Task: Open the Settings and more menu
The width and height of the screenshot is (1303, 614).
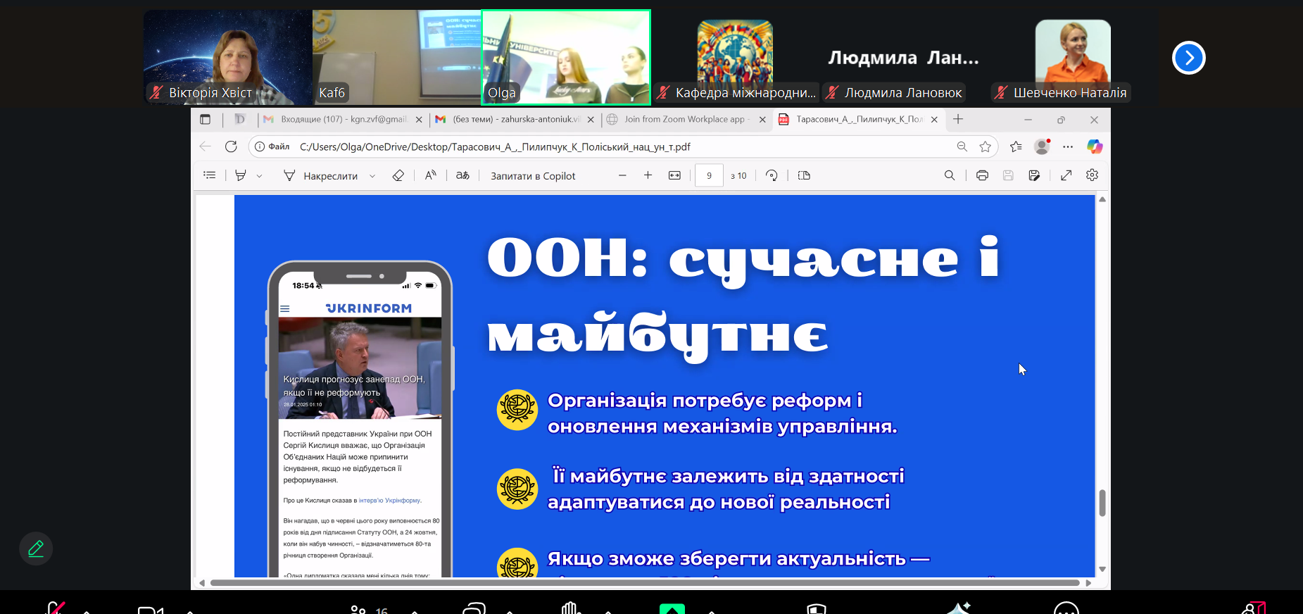Action: [1068, 146]
